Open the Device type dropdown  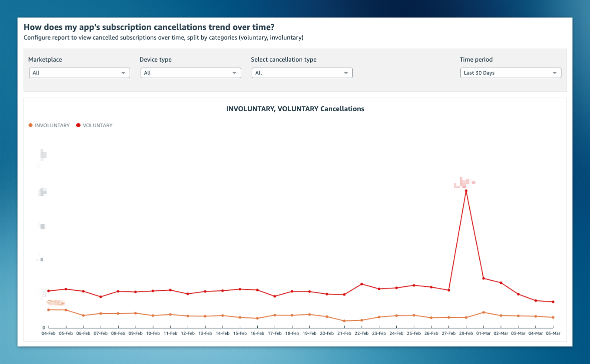(190, 73)
